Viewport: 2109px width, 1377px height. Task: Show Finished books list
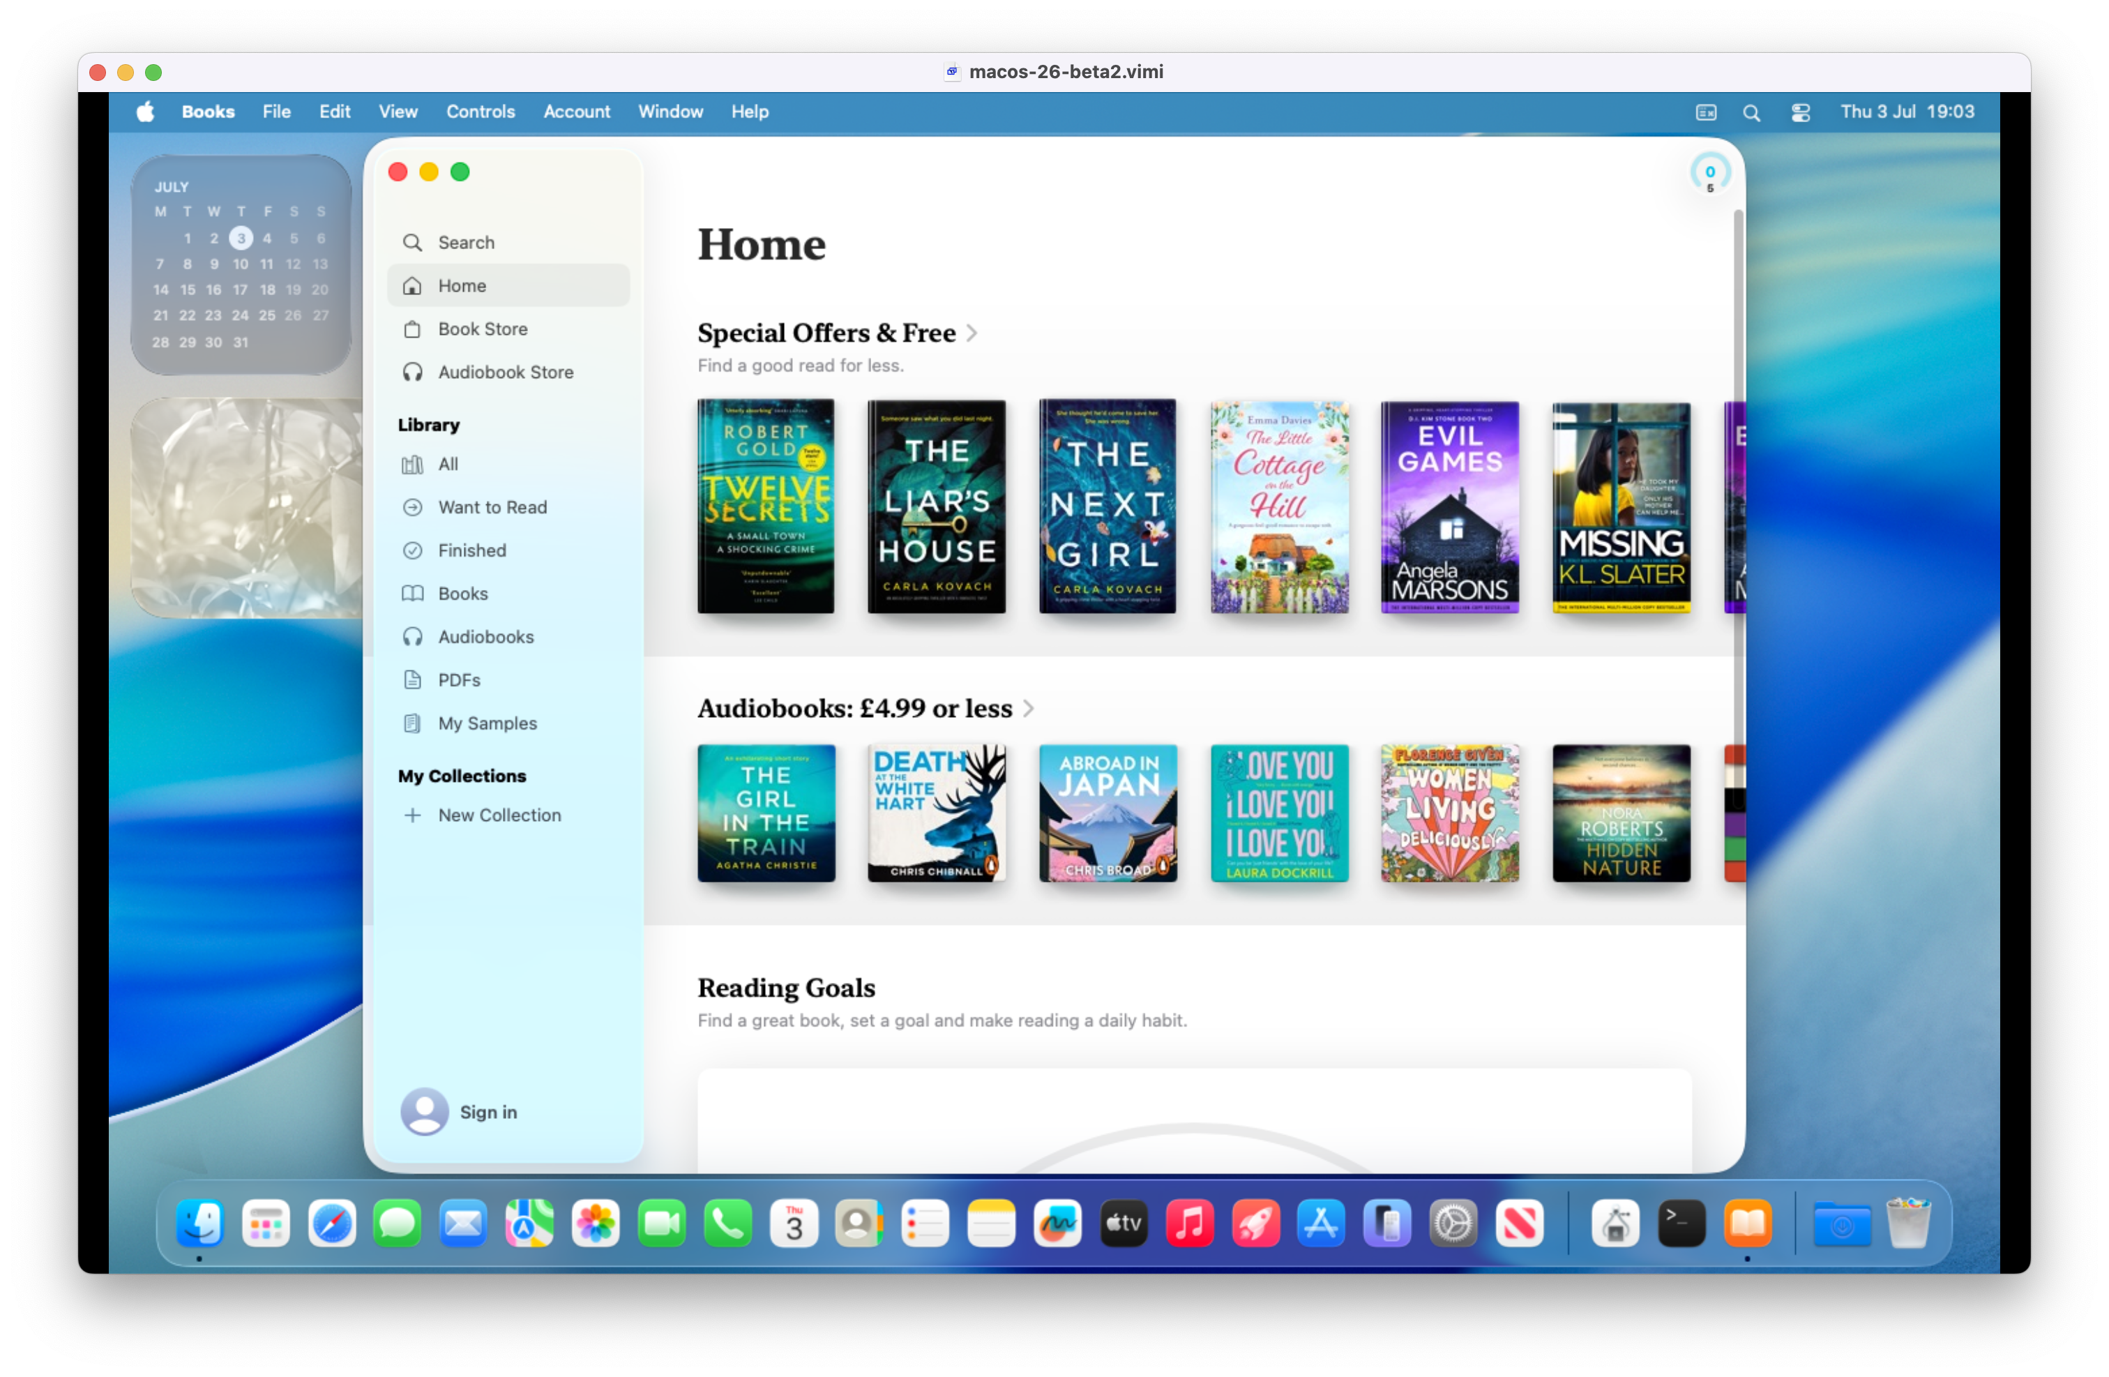click(x=471, y=550)
